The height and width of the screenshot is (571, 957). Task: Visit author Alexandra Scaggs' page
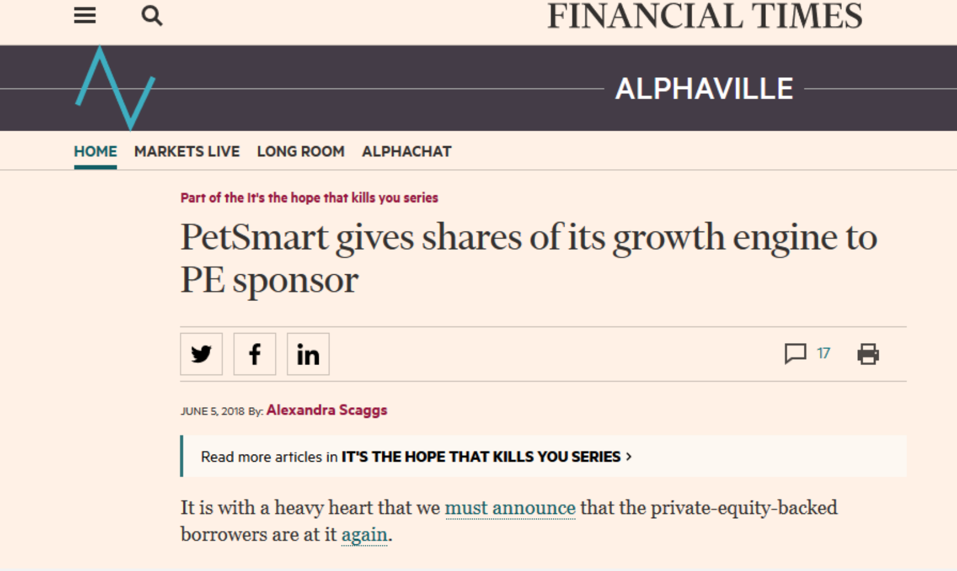point(327,410)
